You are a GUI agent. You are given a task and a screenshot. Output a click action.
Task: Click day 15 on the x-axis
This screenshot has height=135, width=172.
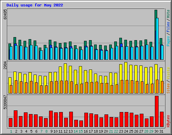point(81,131)
